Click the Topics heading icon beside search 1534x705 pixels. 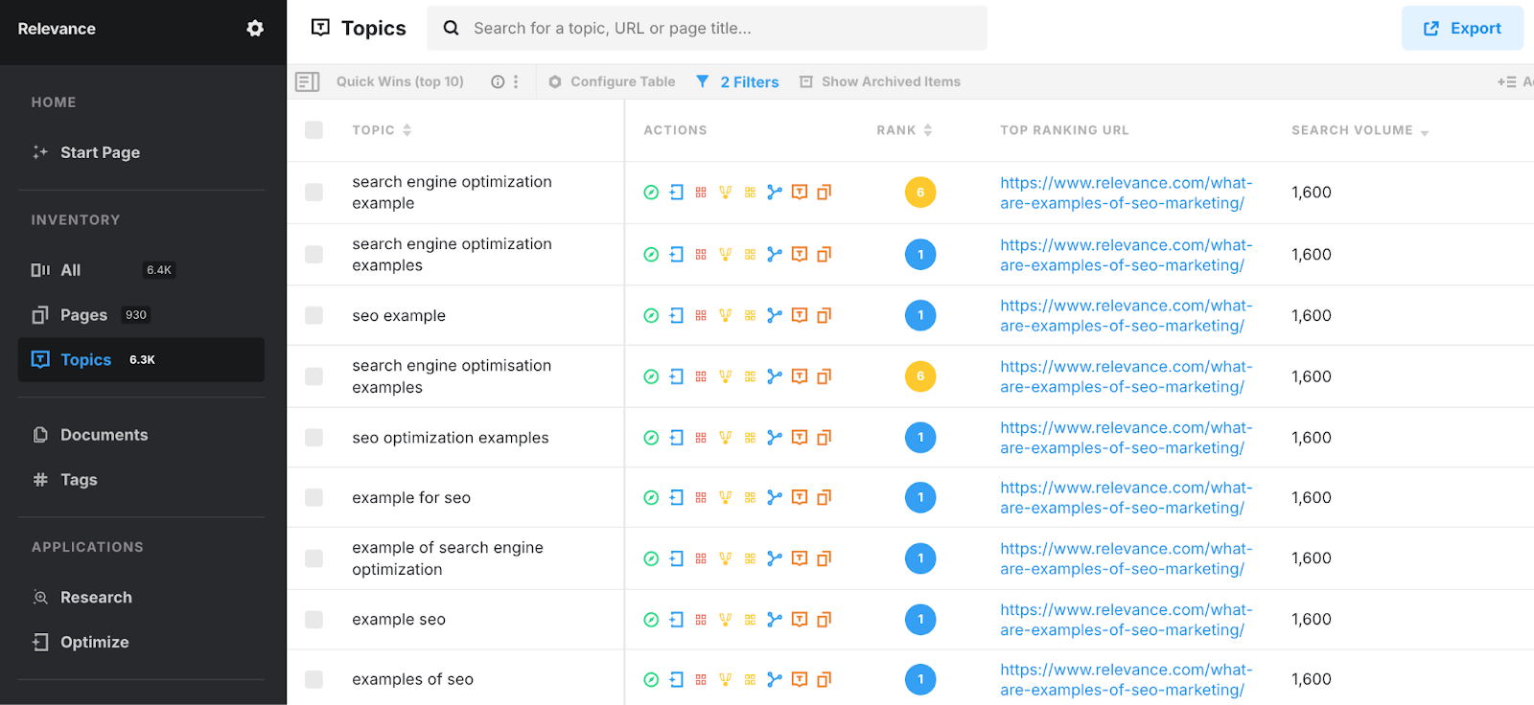pos(321,28)
